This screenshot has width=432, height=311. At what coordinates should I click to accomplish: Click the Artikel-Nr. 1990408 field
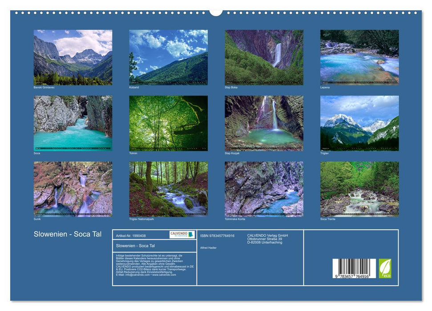132,236
